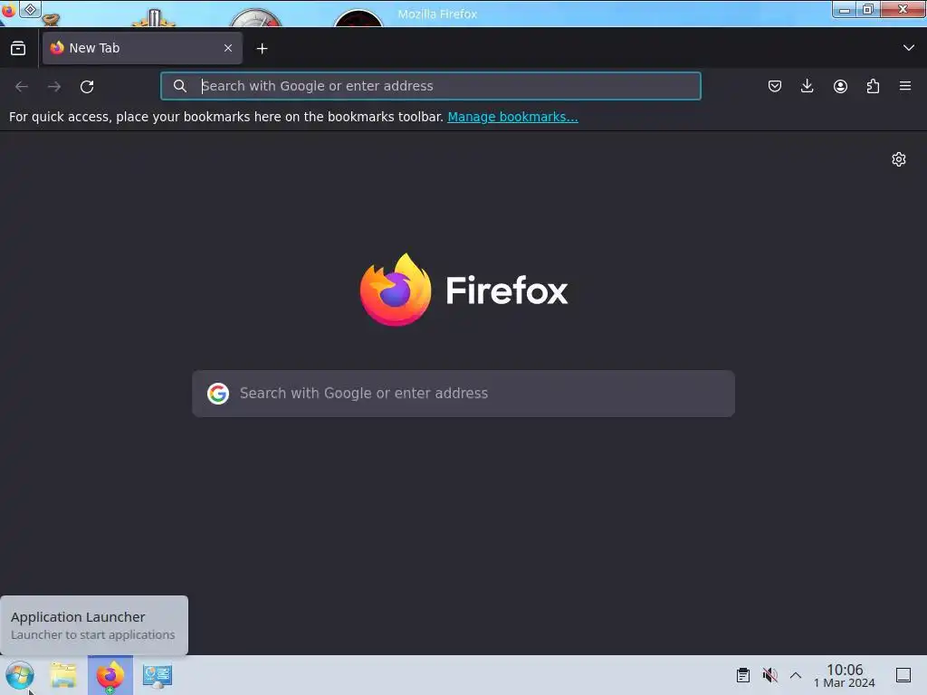
Task: Go back one page
Action: tap(22, 86)
